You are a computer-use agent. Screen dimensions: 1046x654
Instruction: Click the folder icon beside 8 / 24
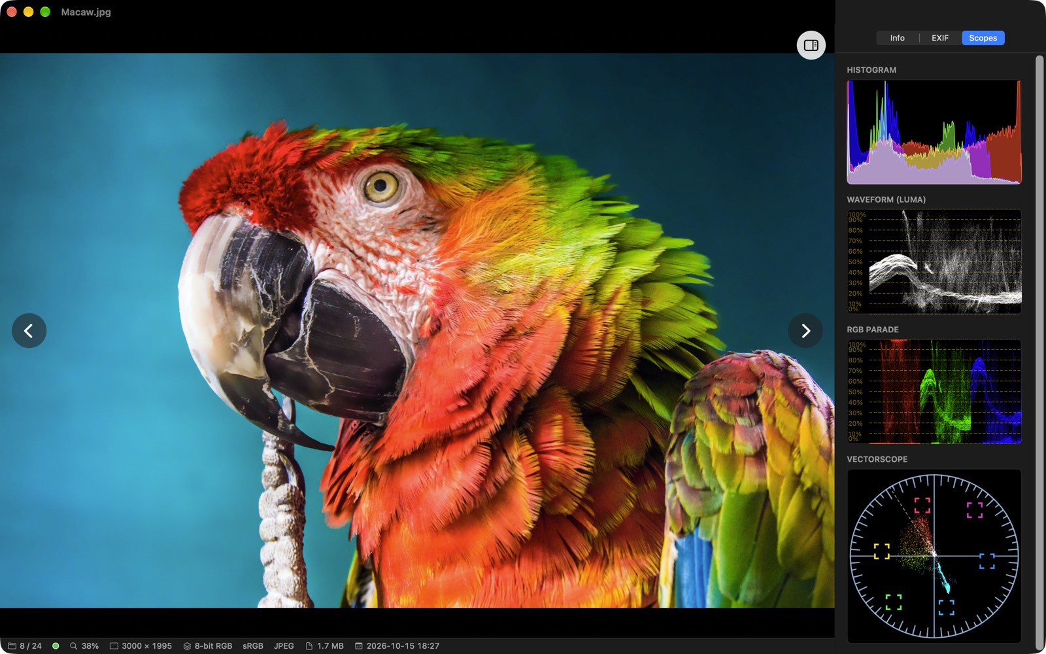coord(12,645)
